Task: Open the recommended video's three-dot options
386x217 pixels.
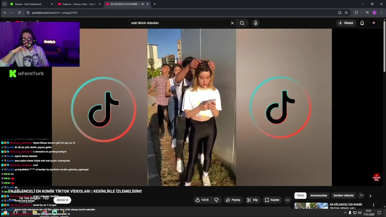Action: [373, 205]
